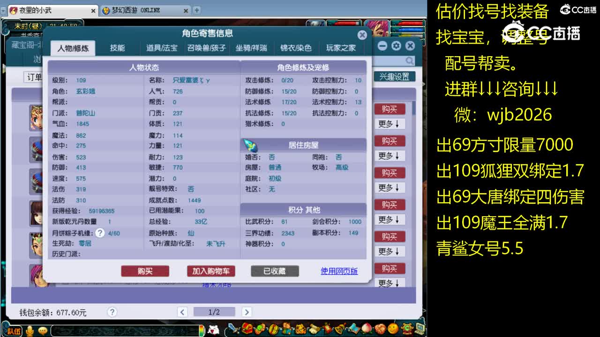Image resolution: width=600 pixels, height=337 pixels.
Task: Click the smiley face emoticon icon
Action: click(x=393, y=329)
